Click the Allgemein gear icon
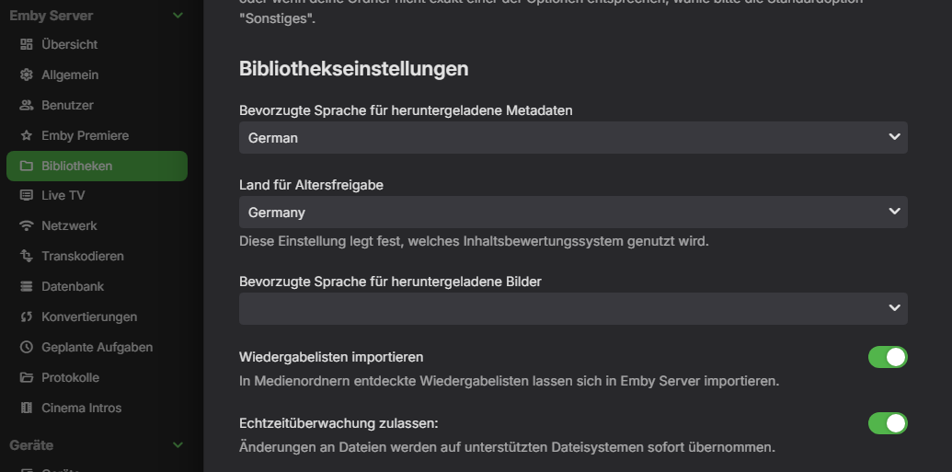This screenshot has height=472, width=952. tap(26, 75)
